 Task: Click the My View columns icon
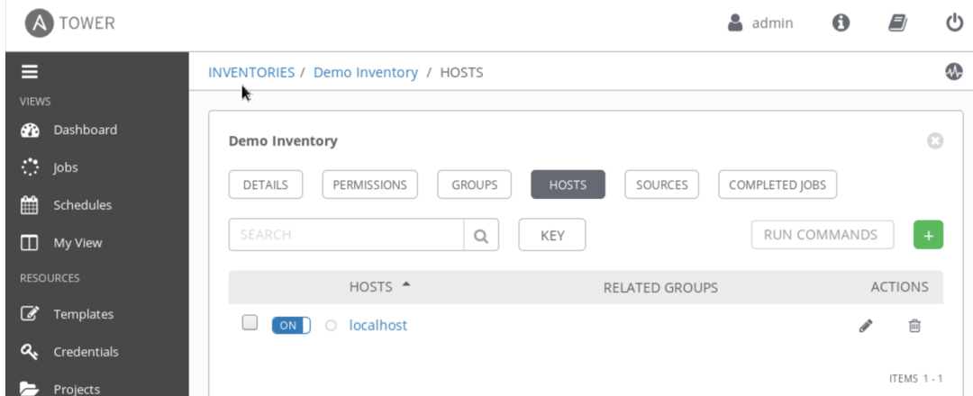click(30, 243)
